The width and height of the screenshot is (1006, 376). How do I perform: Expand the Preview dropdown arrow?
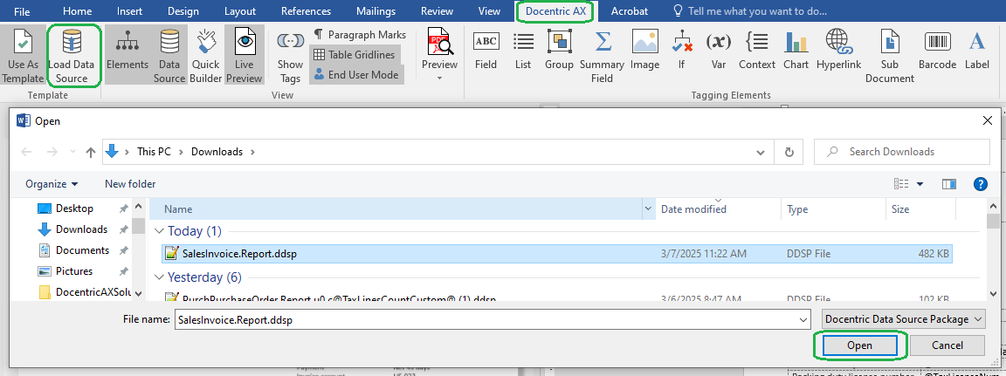(x=439, y=79)
